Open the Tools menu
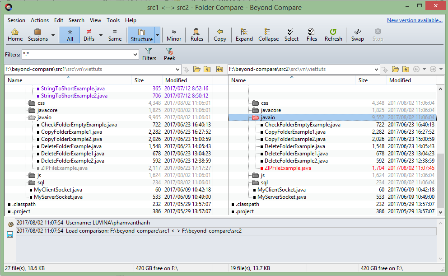 tap(113, 20)
